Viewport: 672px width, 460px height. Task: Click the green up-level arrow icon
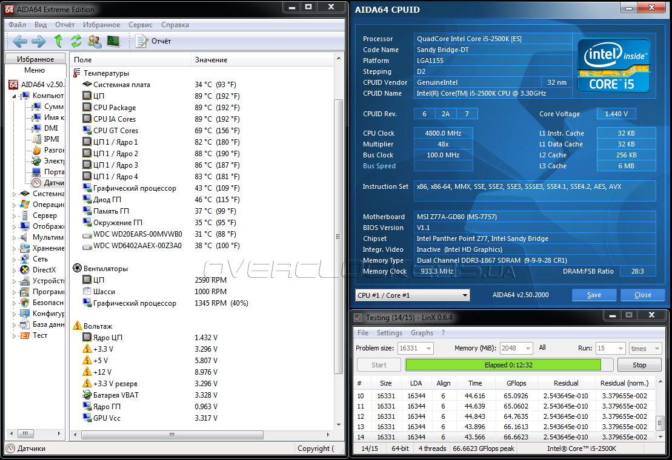pos(58,41)
